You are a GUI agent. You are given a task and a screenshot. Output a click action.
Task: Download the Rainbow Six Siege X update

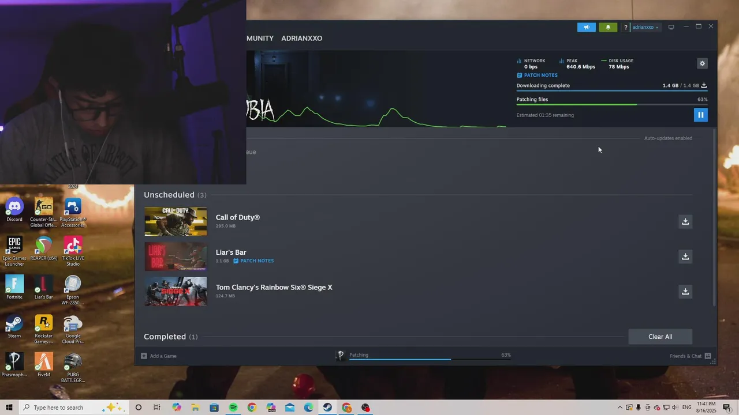coord(685,292)
